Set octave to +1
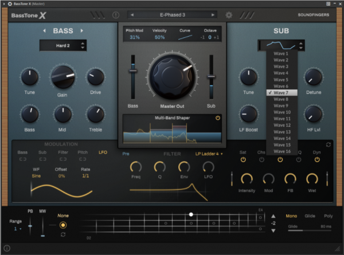 tap(216, 37)
